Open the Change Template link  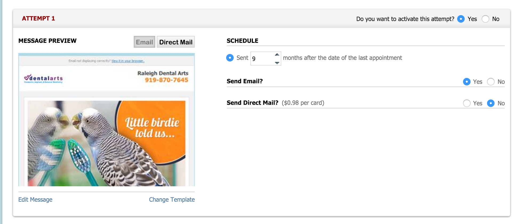pyautogui.click(x=172, y=200)
